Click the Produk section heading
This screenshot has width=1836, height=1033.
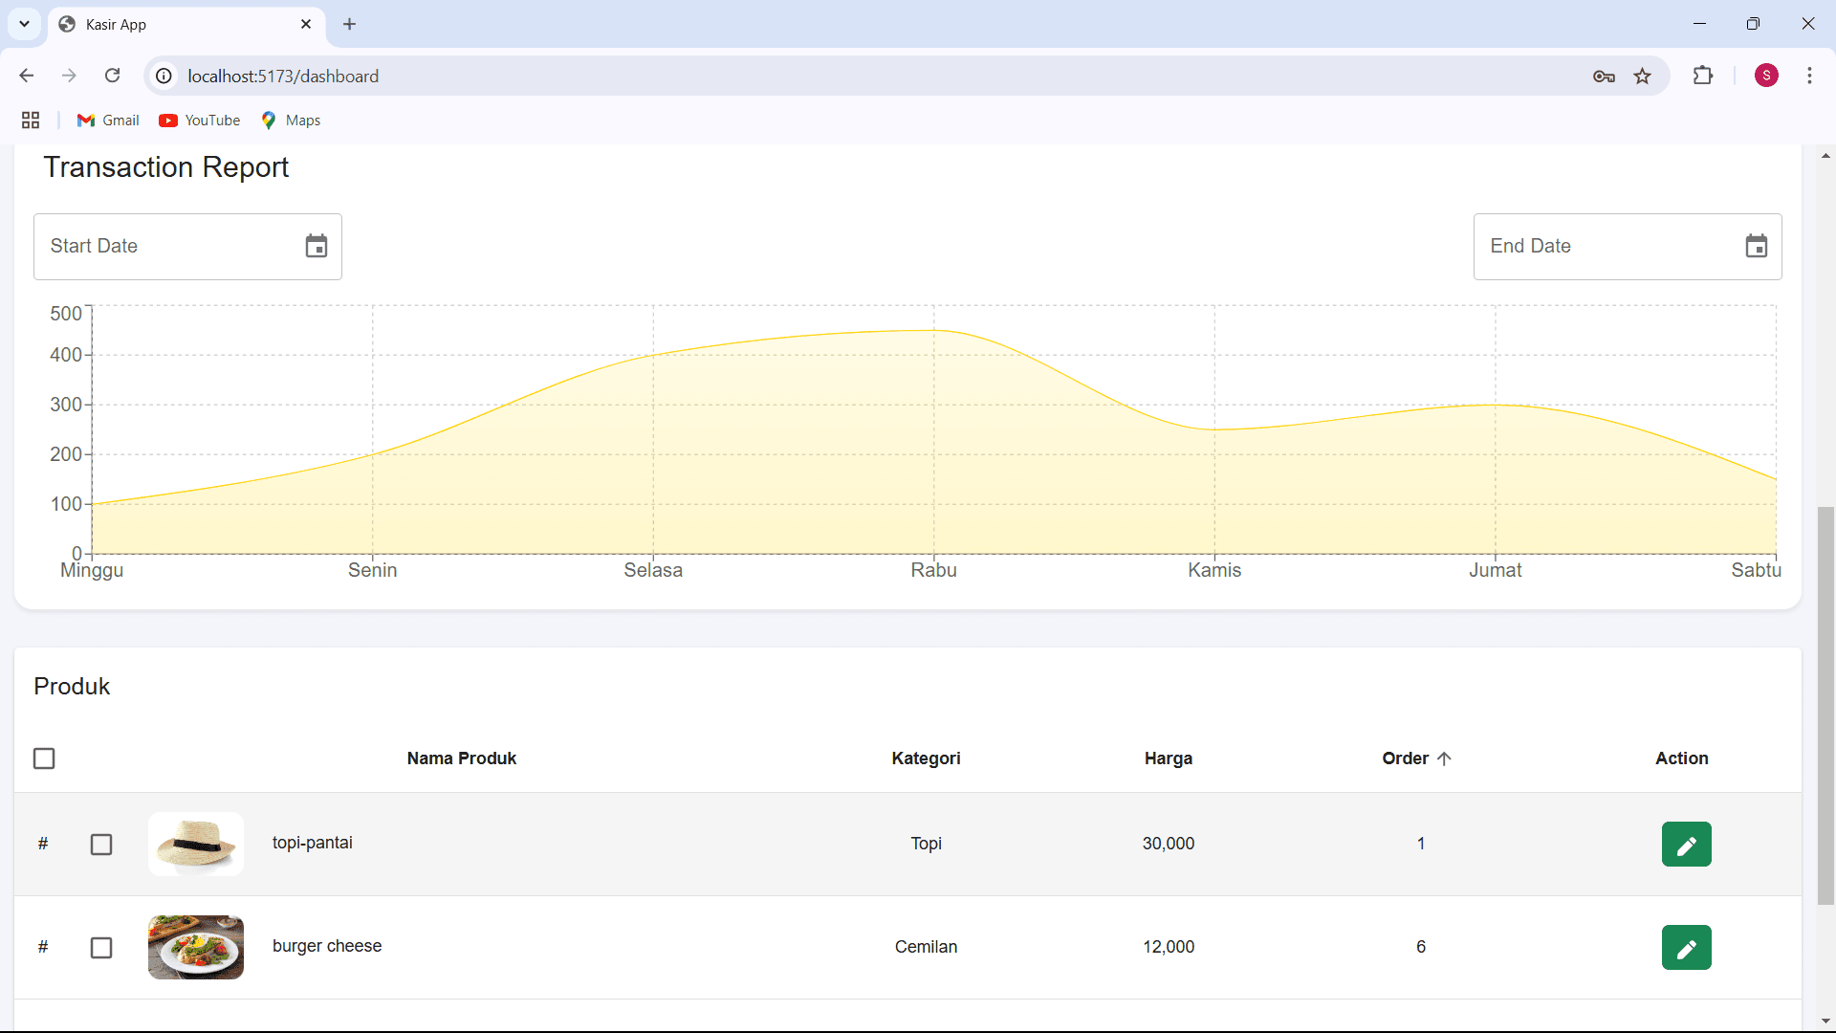tap(72, 686)
